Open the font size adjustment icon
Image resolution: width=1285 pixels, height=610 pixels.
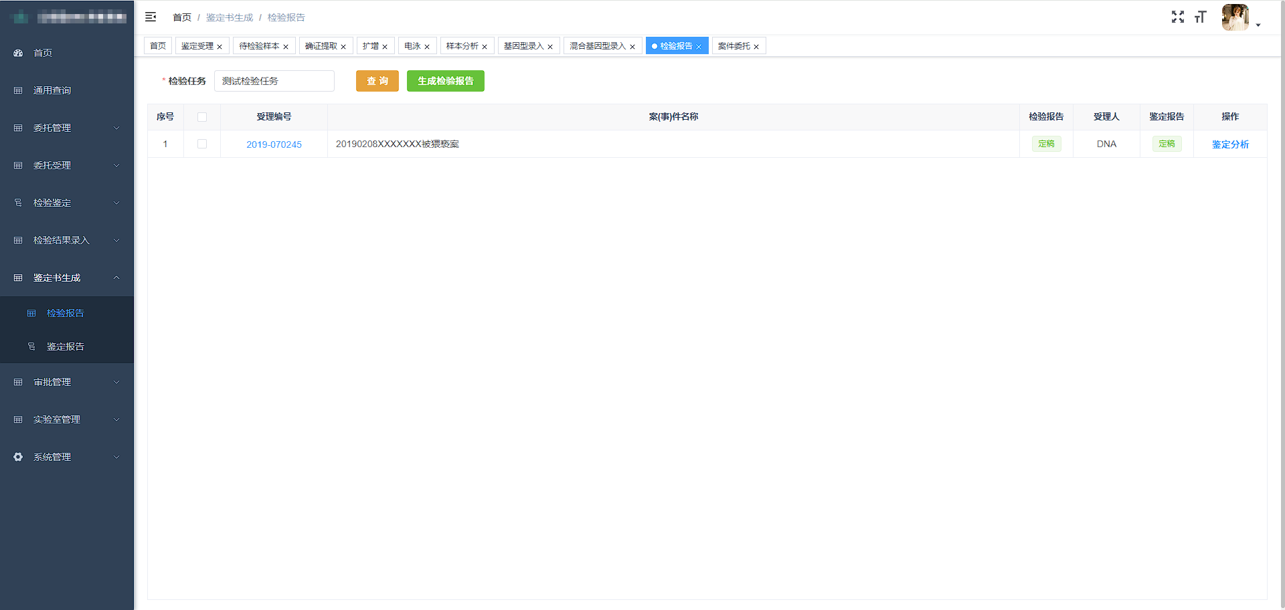click(1200, 17)
